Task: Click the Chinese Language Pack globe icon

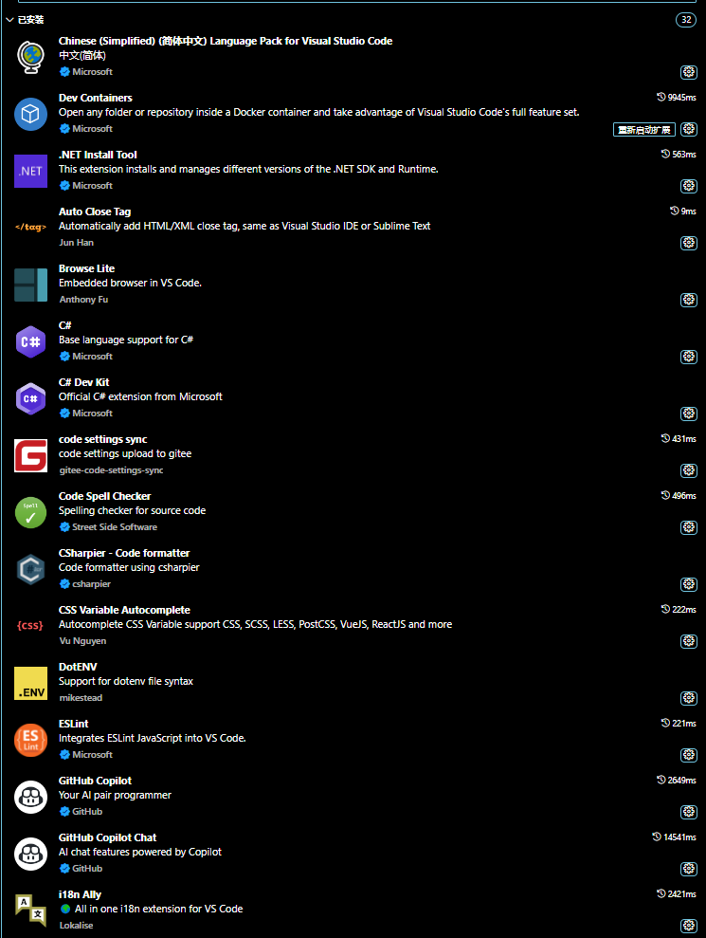Action: pyautogui.click(x=30, y=57)
